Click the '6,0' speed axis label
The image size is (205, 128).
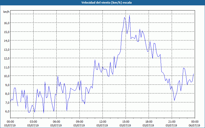click(x=7, y=111)
